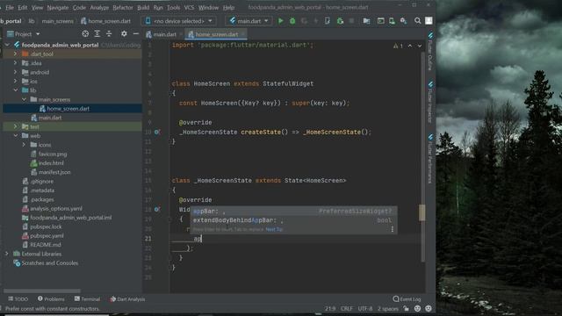Open the Flutter Inspector side panel

tap(430, 103)
